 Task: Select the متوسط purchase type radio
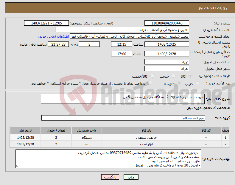point(179,83)
